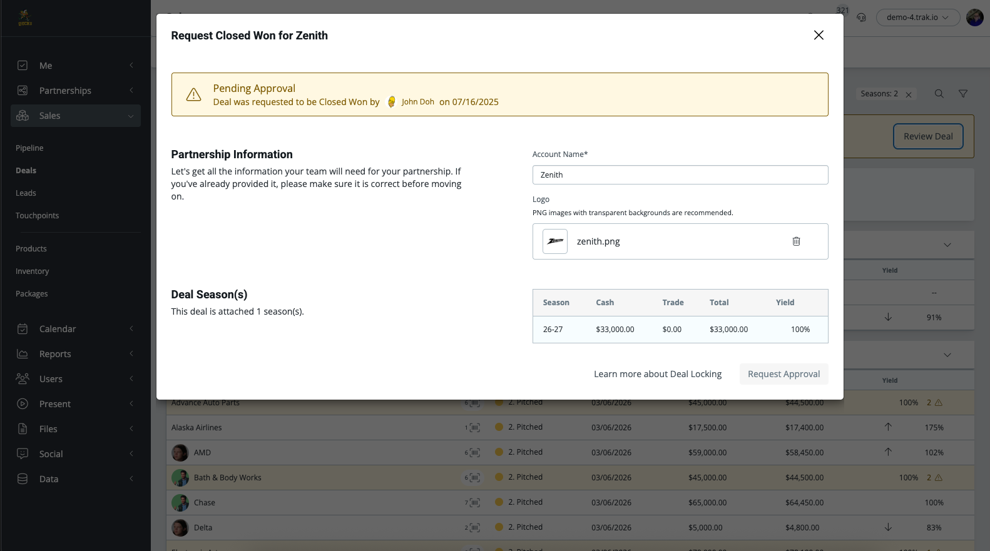Click the Present play icon
Screen dimensions: 990x551
(x=23, y=404)
